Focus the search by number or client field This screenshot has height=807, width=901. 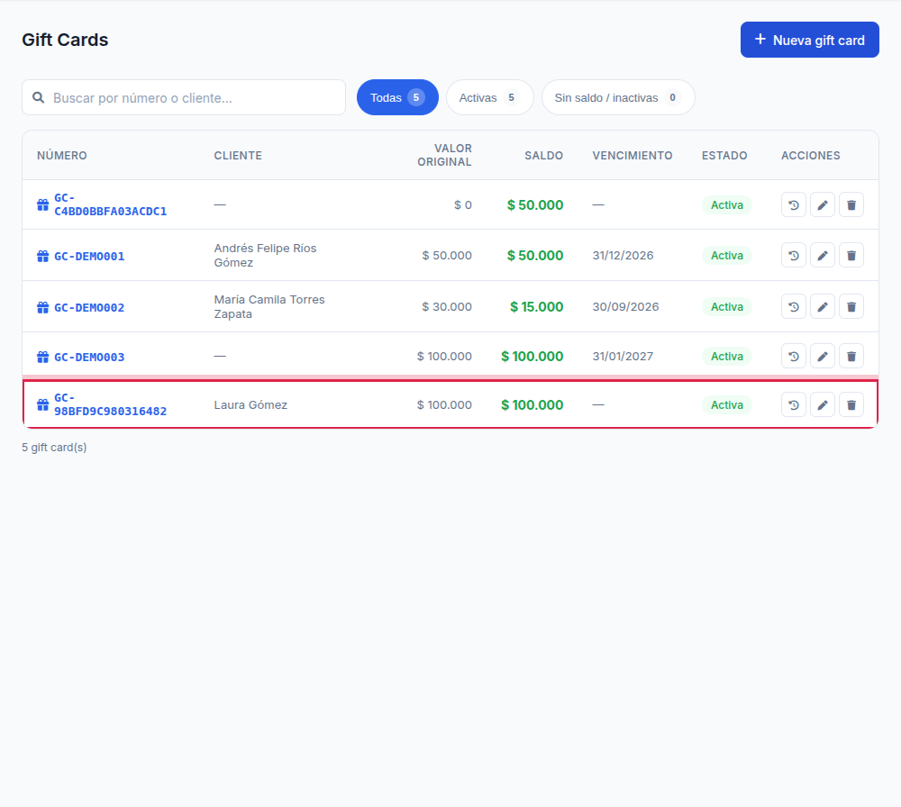184,97
